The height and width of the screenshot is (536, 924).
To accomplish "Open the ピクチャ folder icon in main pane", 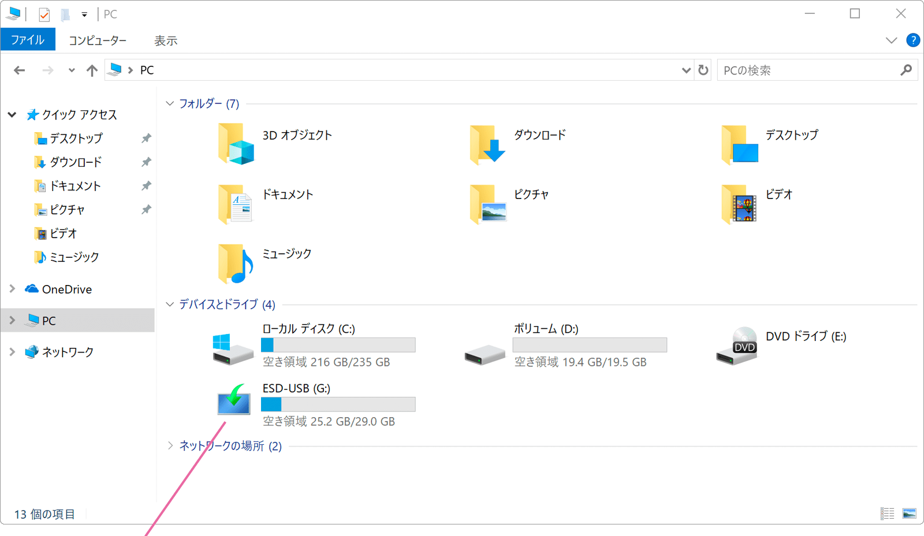I will pos(488,204).
